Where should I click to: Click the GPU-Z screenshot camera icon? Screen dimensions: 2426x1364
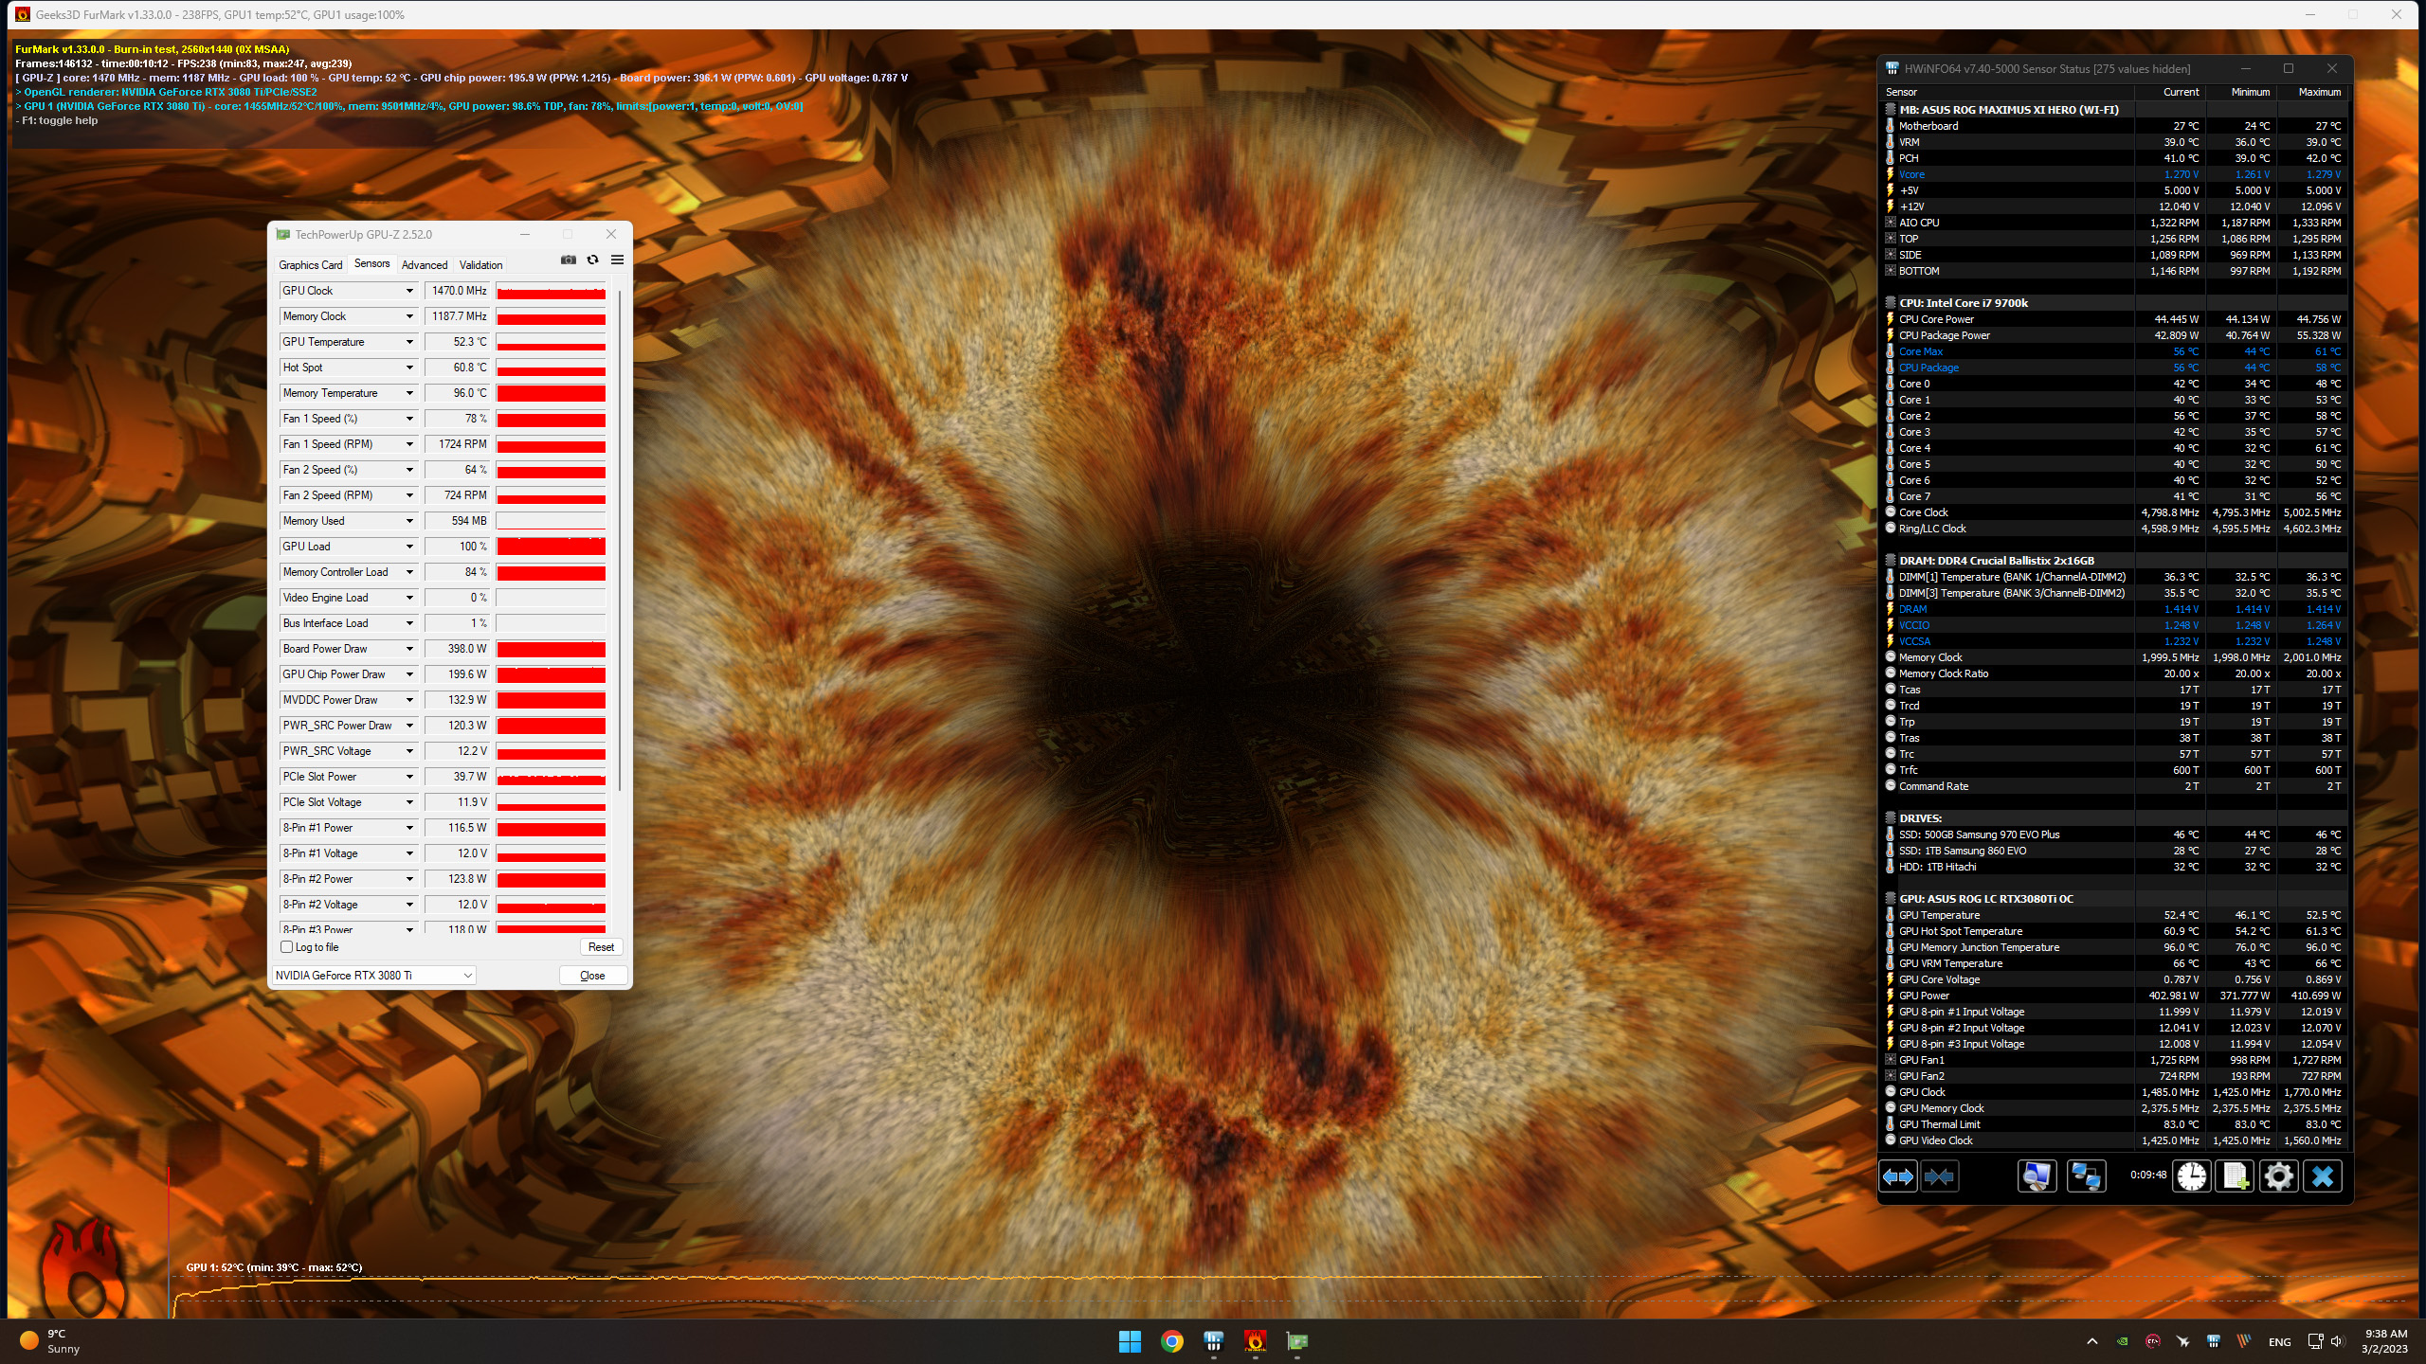(569, 260)
